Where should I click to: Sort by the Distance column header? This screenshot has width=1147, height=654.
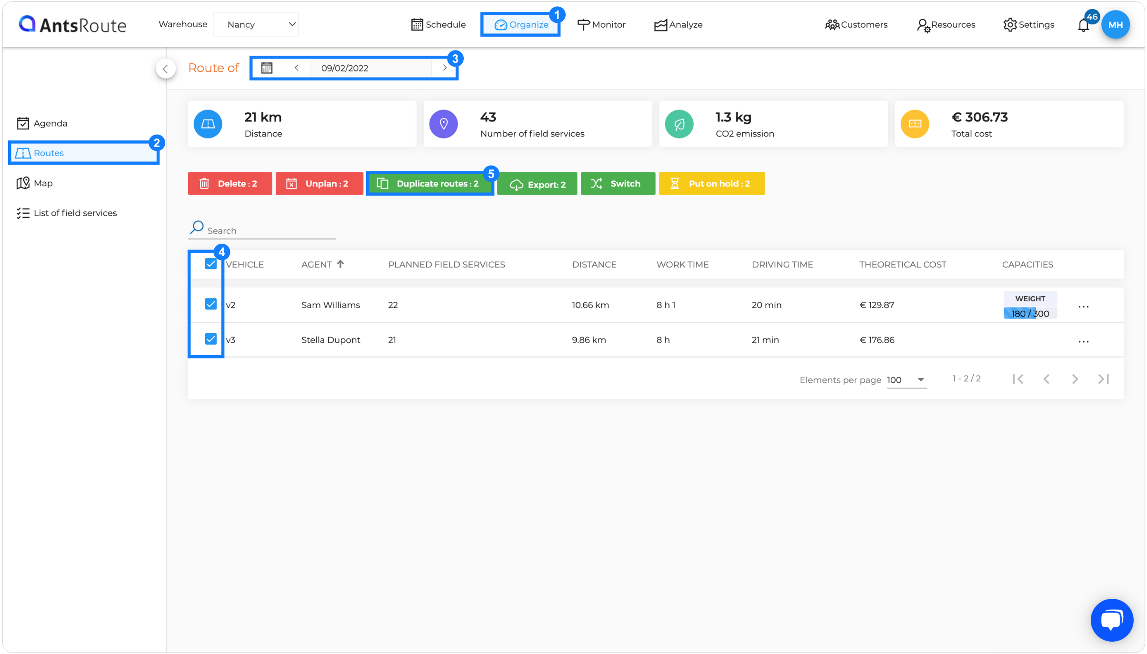coord(594,265)
